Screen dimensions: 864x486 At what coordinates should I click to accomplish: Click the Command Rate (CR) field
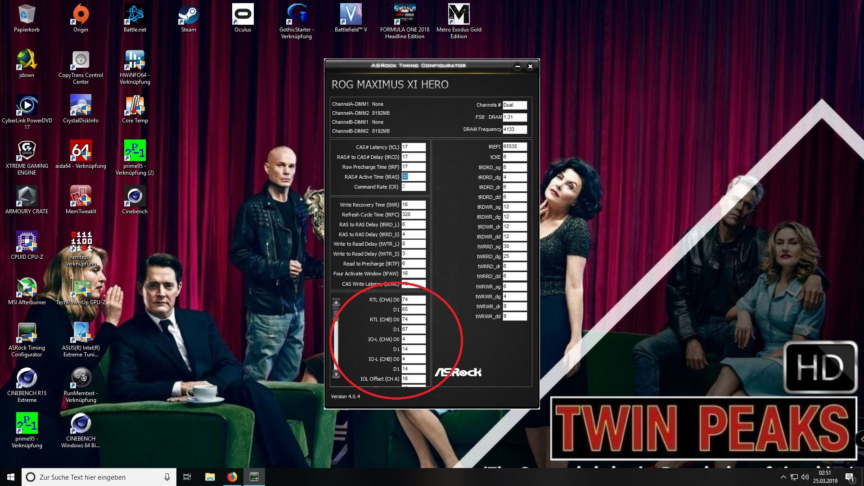pyautogui.click(x=413, y=187)
